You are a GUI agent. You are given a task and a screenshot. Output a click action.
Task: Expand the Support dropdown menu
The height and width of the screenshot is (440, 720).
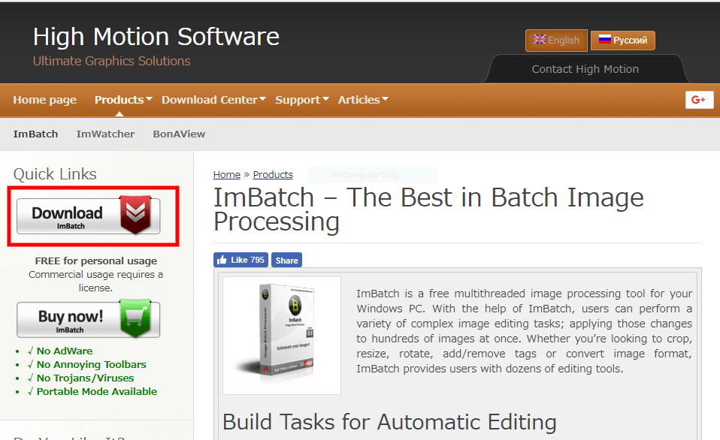[302, 100]
